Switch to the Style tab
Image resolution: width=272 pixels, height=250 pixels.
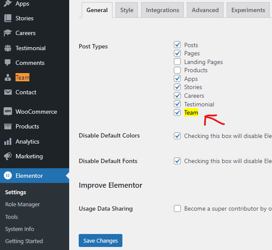[127, 10]
